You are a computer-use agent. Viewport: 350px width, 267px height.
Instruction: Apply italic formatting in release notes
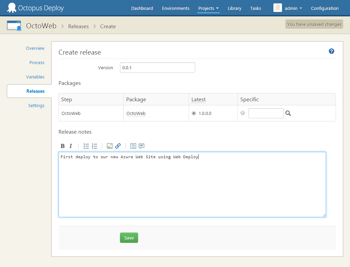71,146
